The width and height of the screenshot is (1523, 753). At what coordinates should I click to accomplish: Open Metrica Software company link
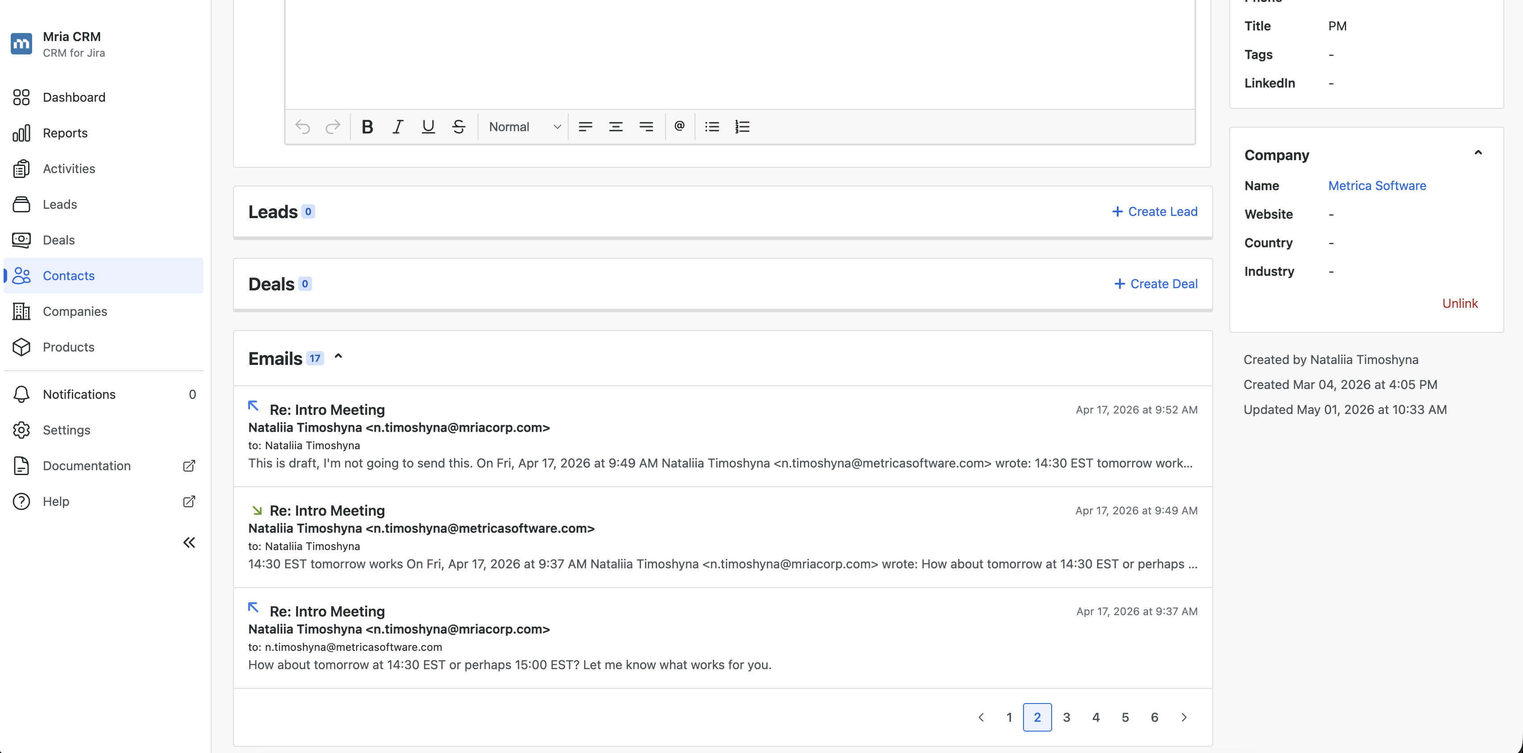[1377, 186]
